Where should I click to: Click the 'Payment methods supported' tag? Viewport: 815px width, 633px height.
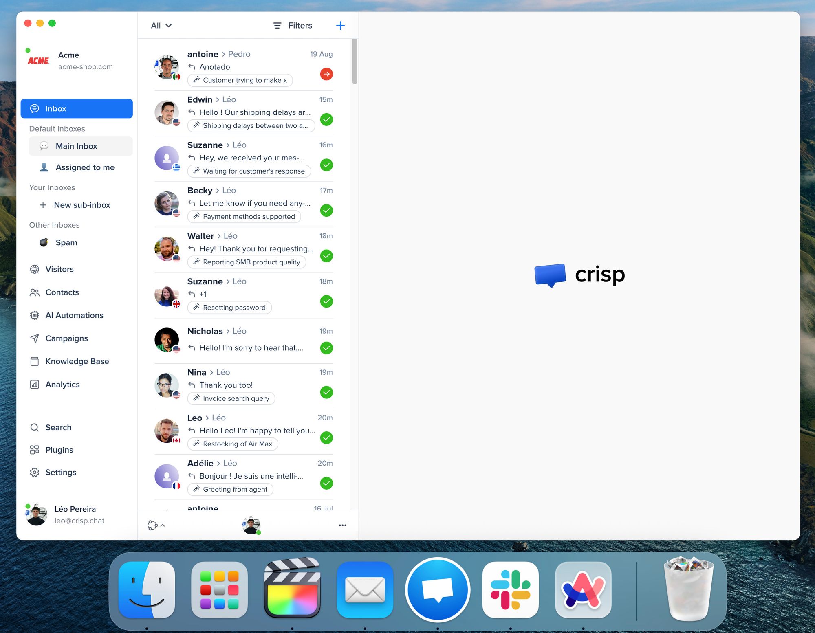[244, 217]
